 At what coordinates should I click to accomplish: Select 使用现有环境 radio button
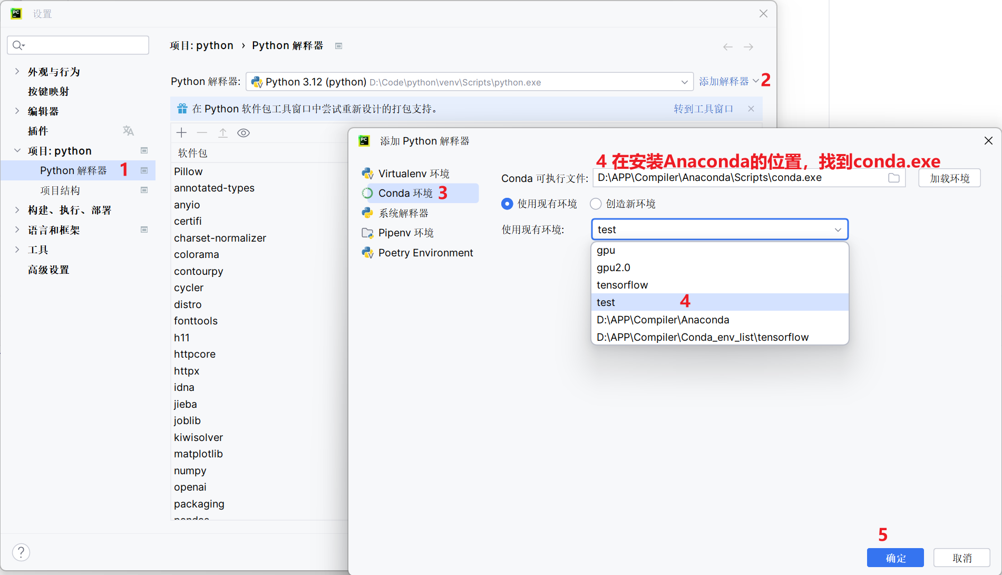pyautogui.click(x=507, y=204)
